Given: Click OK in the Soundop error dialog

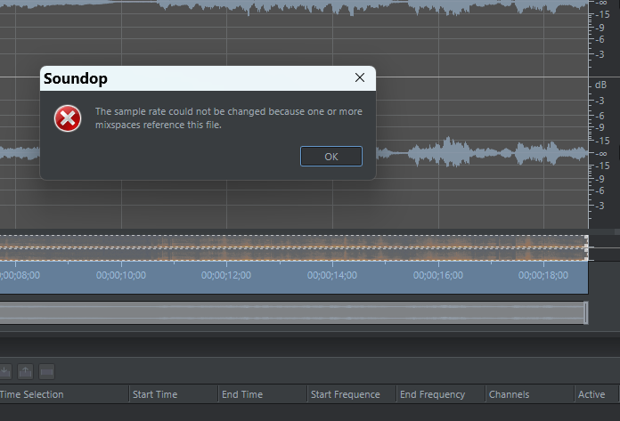Looking at the screenshot, I should pyautogui.click(x=331, y=157).
